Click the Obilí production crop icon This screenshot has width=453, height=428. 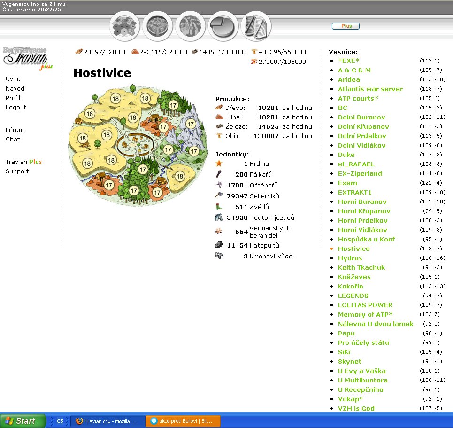[x=219, y=135]
